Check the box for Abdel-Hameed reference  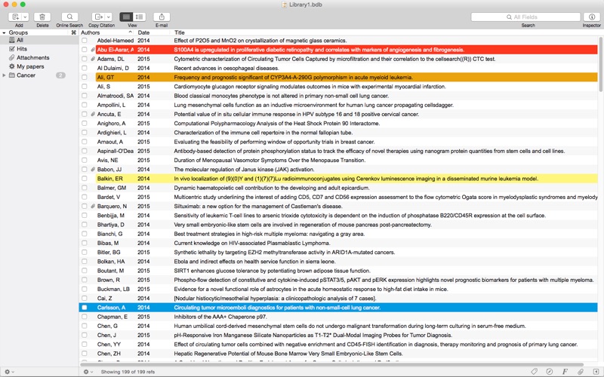pos(85,41)
